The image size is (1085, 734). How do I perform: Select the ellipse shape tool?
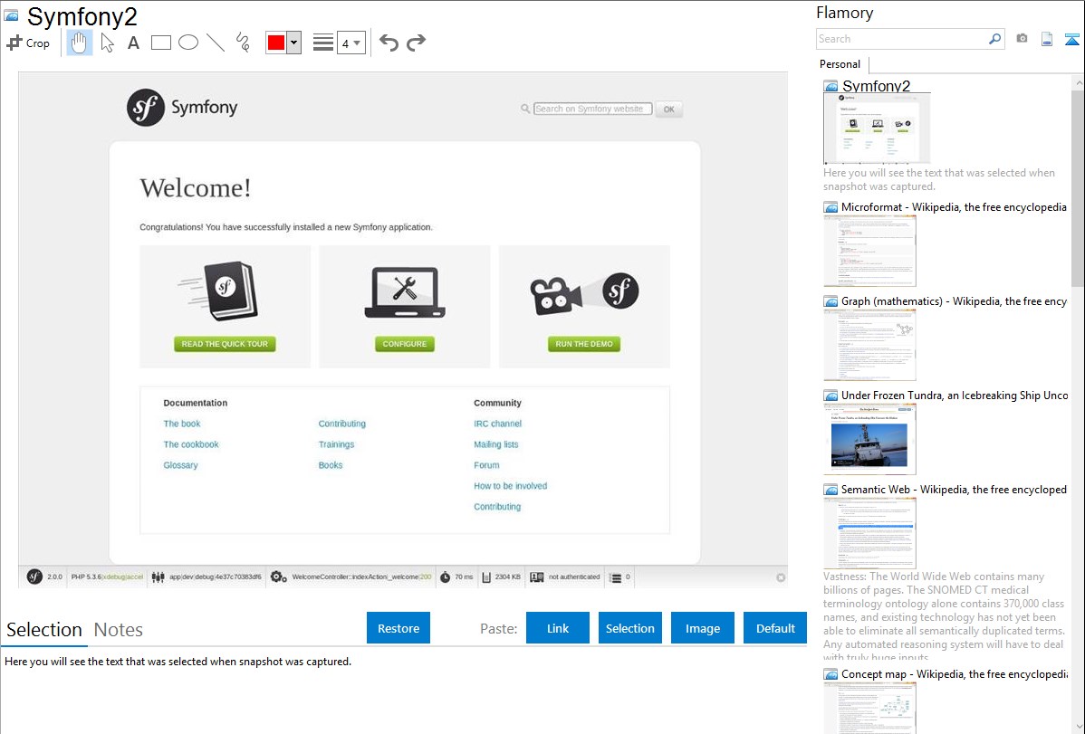point(188,43)
